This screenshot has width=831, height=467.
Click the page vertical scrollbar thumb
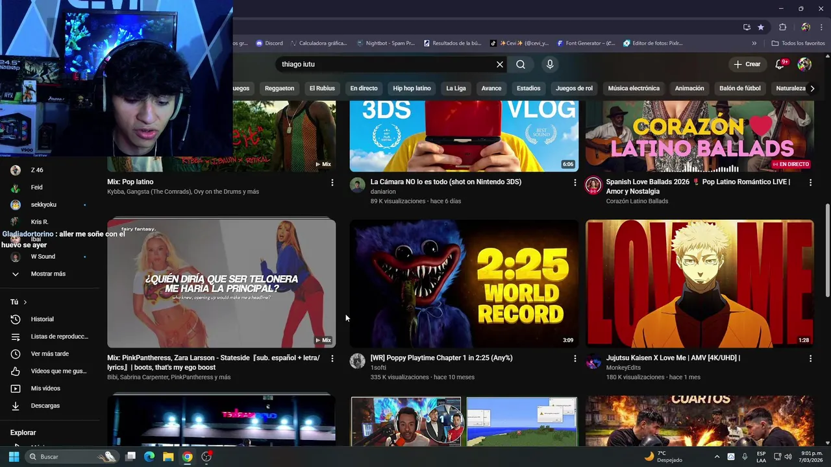tap(826, 250)
